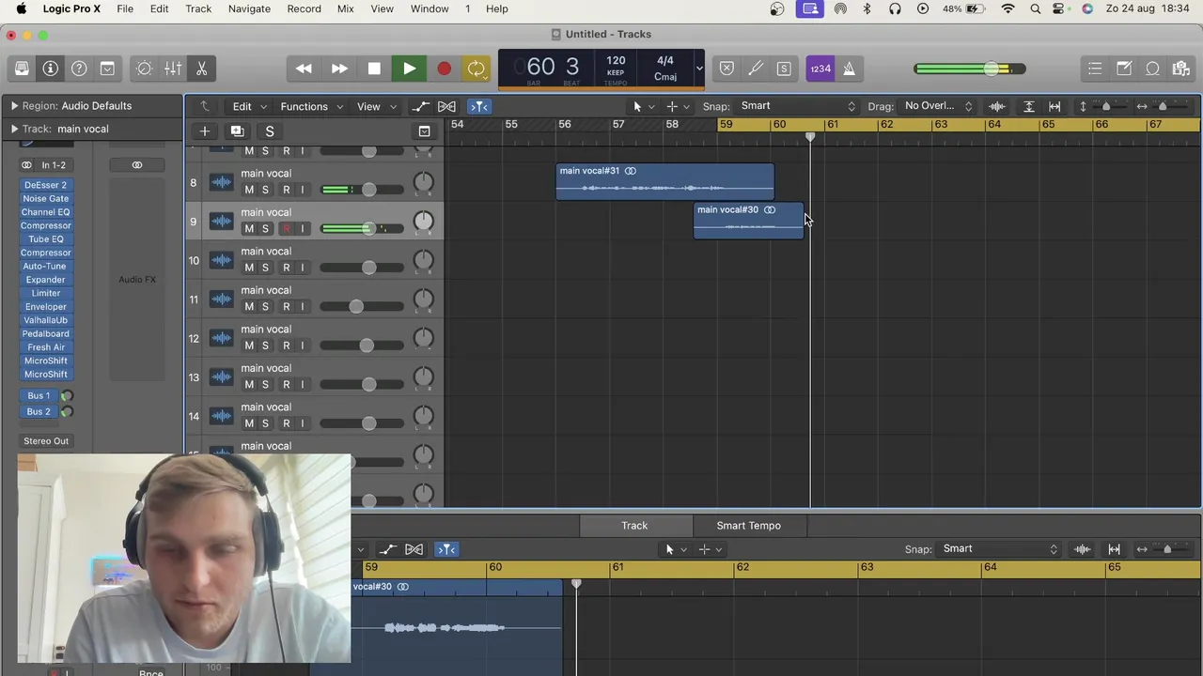
Task: Open Editors scissors icon
Action: (x=201, y=69)
